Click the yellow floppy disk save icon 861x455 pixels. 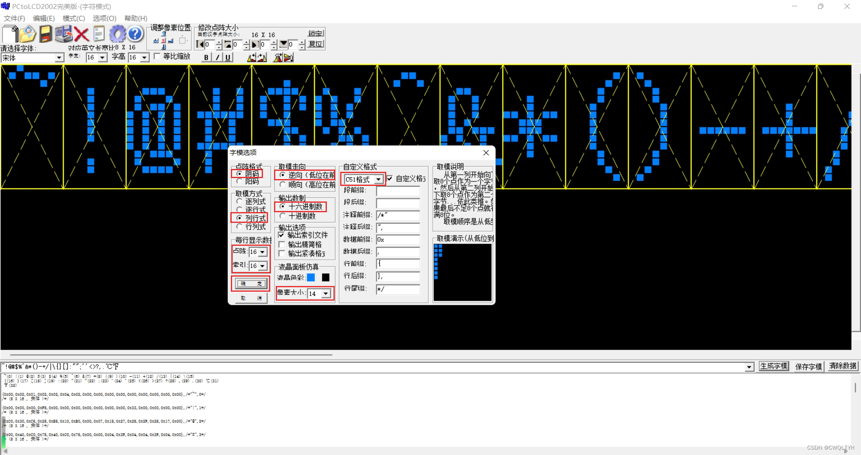click(x=46, y=34)
